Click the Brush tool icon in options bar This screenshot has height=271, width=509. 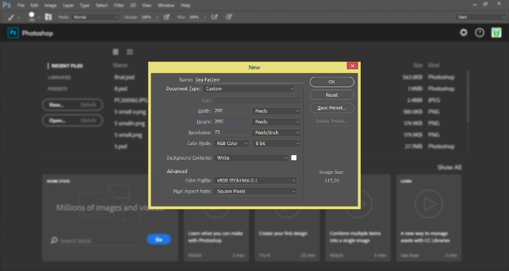(x=12, y=16)
